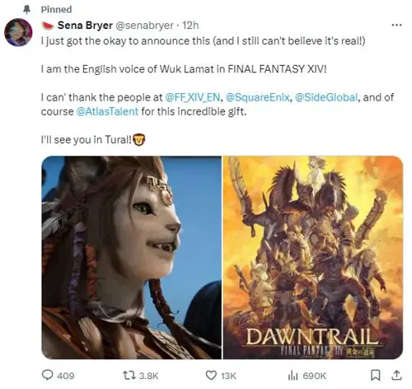The height and width of the screenshot is (389, 412).
Task: Enlarge the Dawntrail poster image
Action: coord(313,257)
